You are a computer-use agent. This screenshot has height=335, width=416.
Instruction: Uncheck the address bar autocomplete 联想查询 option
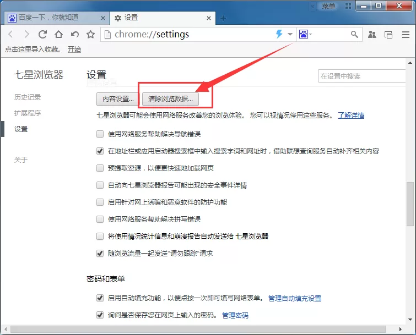(100, 151)
